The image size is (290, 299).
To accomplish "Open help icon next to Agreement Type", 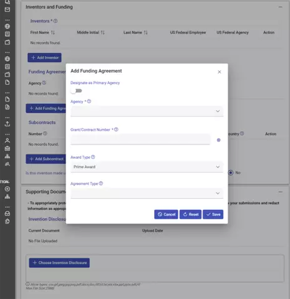I will click(x=101, y=183).
